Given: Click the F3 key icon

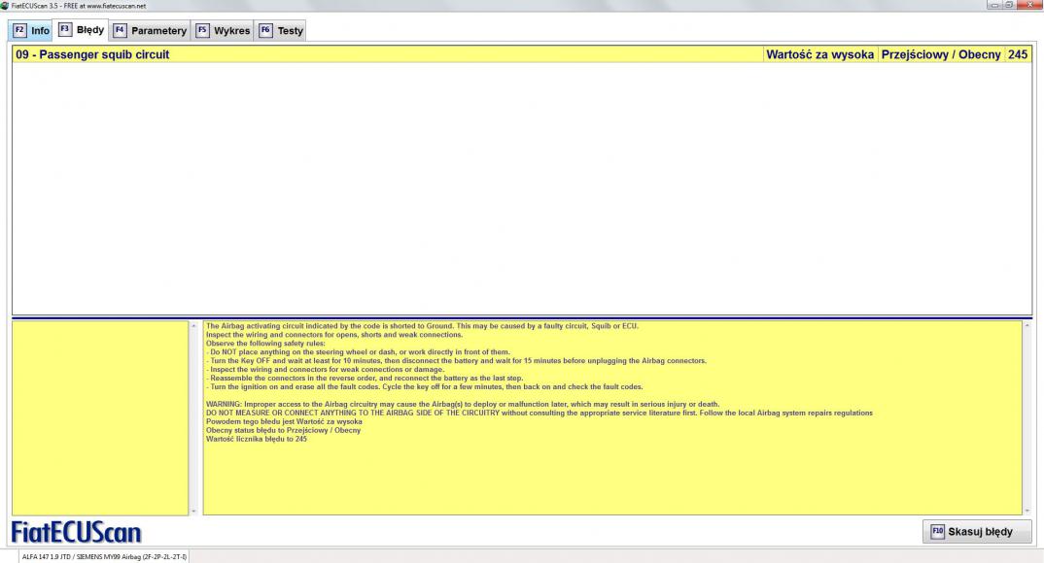Looking at the screenshot, I should 64,29.
